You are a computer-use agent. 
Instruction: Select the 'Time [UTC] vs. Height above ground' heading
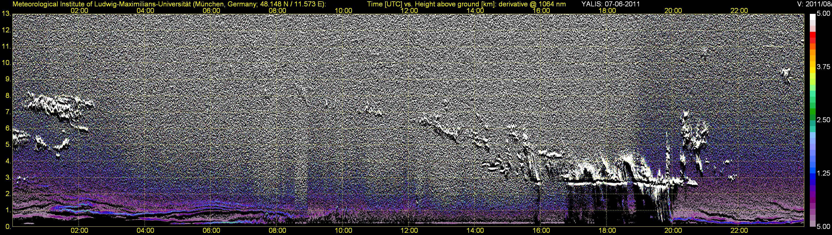[x=466, y=4]
